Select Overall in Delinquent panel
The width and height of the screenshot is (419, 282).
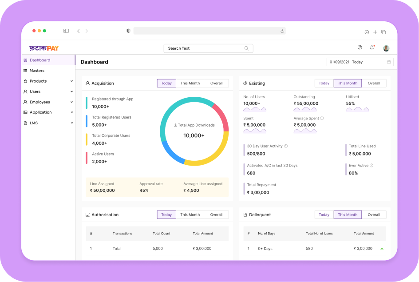point(374,214)
